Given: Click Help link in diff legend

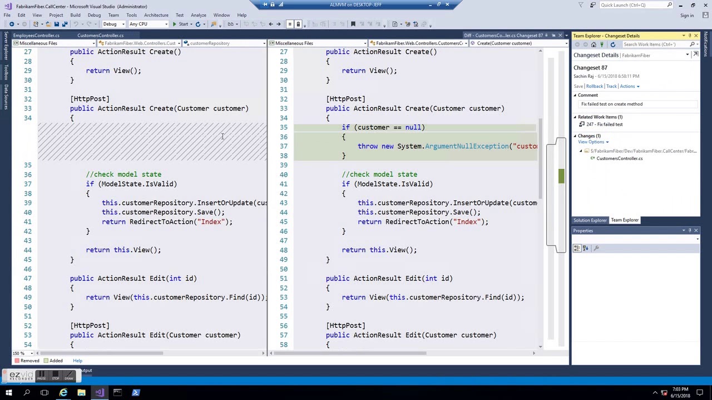Looking at the screenshot, I should pos(77,361).
